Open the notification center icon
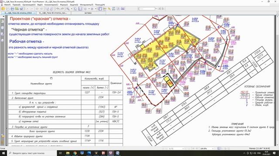The height and width of the screenshot is (156, 279). point(274,153)
